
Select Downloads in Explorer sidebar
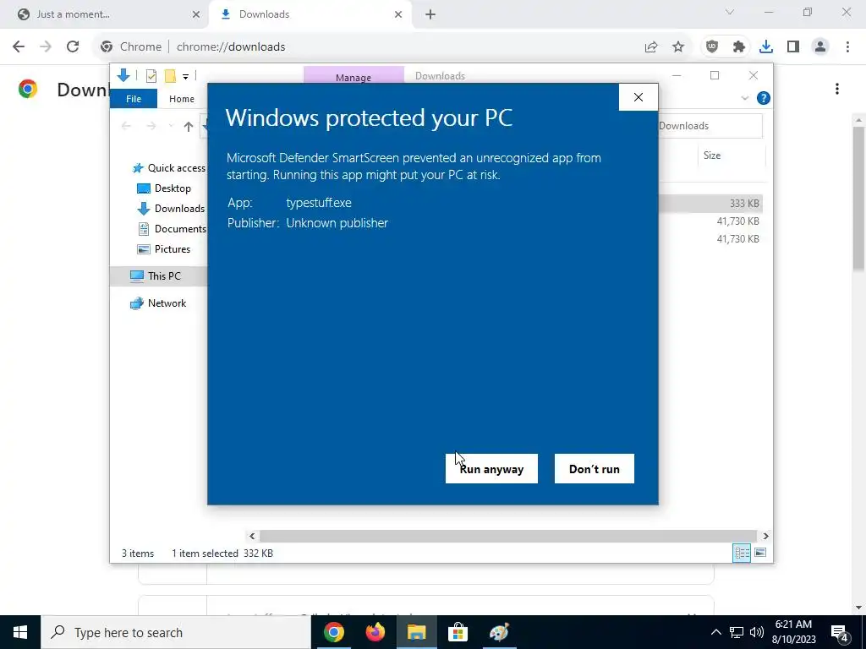(x=179, y=209)
